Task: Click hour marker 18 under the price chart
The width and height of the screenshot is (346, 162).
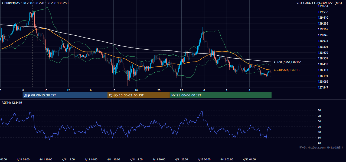Action: point(136,90)
